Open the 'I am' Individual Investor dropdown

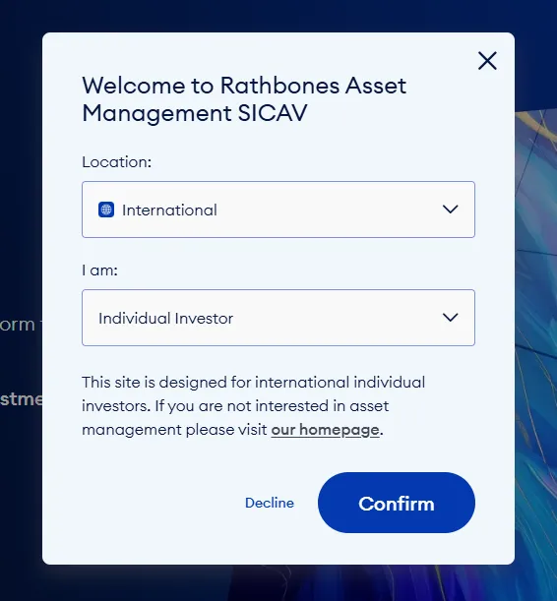(x=278, y=318)
